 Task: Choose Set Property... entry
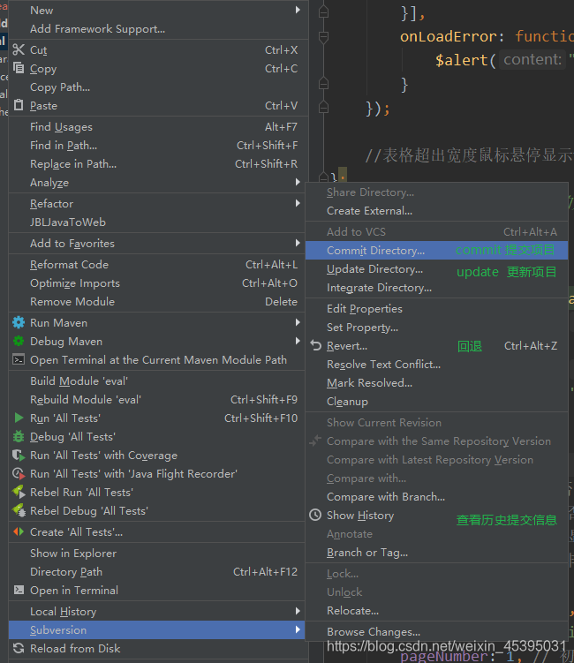(x=436, y=328)
